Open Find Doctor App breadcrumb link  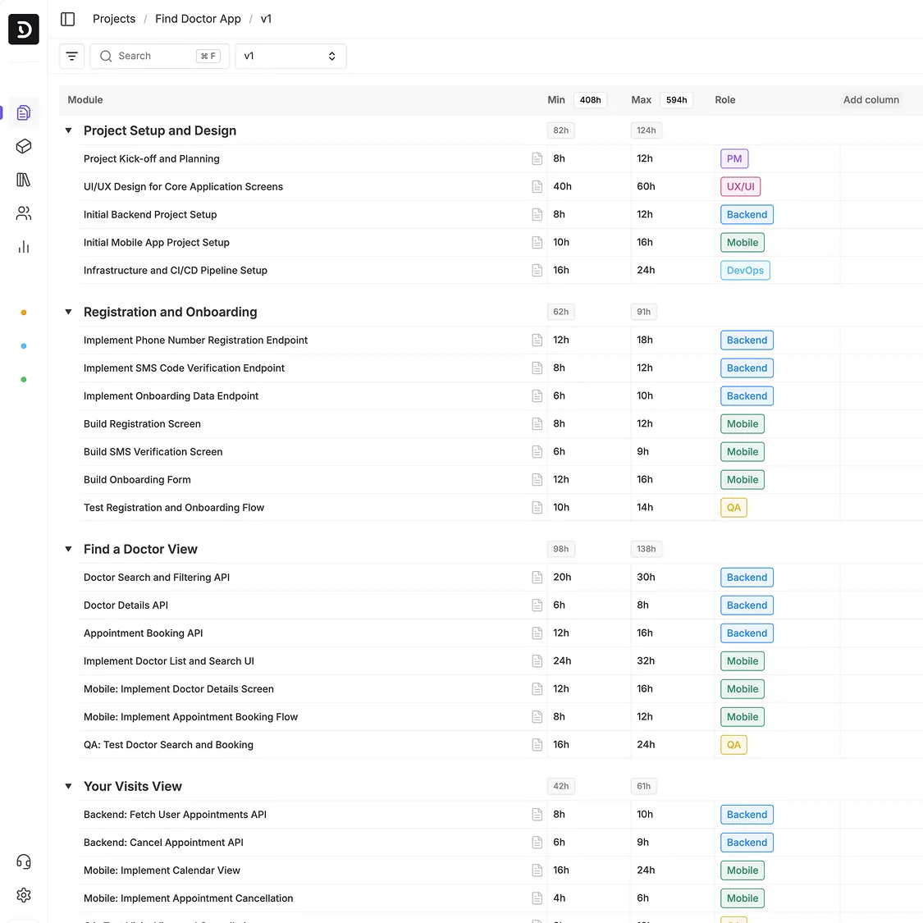coord(198,19)
